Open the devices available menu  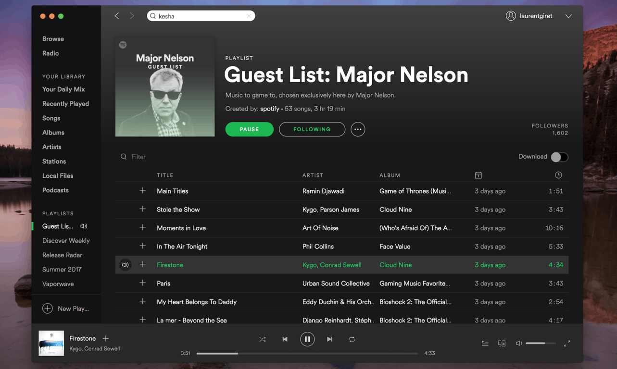click(502, 344)
